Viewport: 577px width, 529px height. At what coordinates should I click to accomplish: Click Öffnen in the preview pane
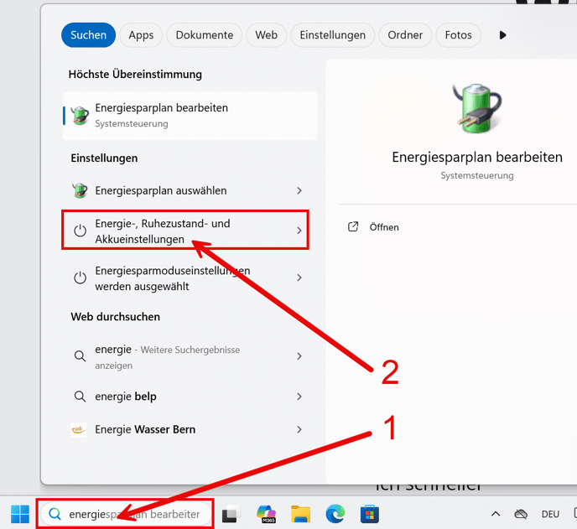[384, 227]
